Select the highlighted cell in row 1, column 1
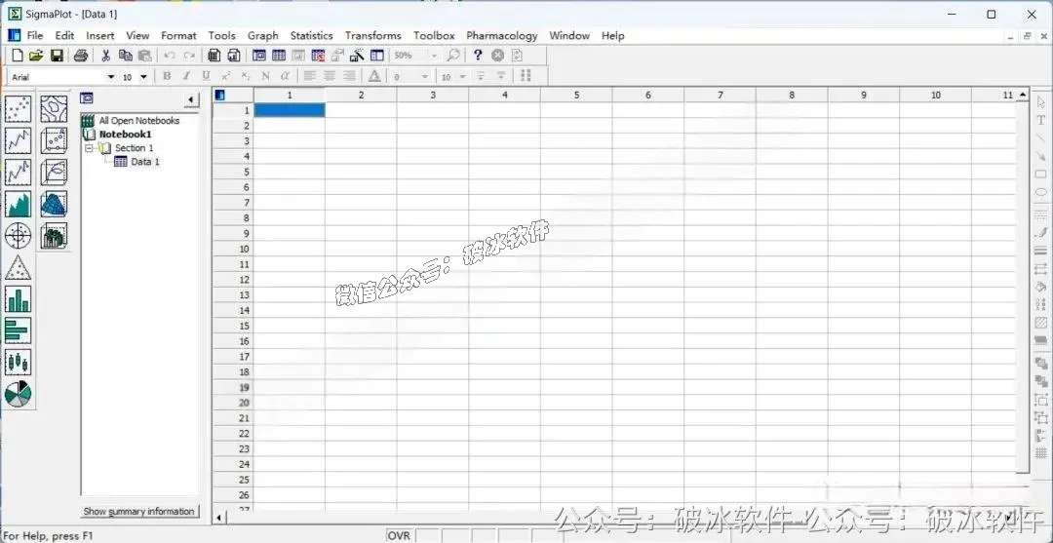1053x543 pixels. point(290,110)
